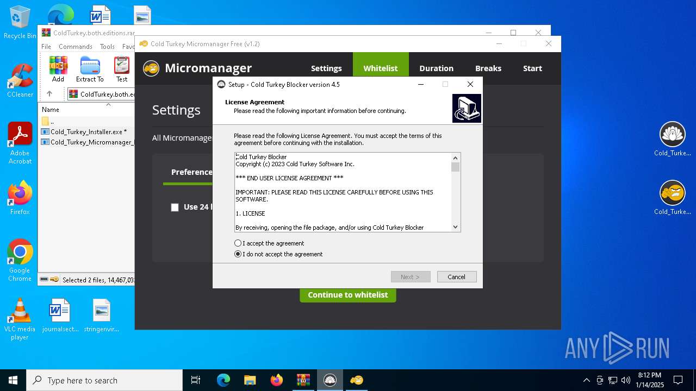Open the Duration tab
Image resolution: width=696 pixels, height=391 pixels.
click(437, 68)
